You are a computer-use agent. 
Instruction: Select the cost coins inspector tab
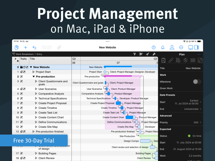178,60
